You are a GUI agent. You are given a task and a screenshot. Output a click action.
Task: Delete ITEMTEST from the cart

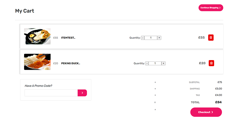pyautogui.click(x=211, y=38)
